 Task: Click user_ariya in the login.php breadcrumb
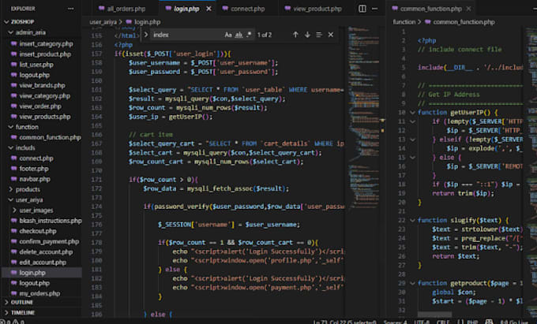[x=103, y=22]
